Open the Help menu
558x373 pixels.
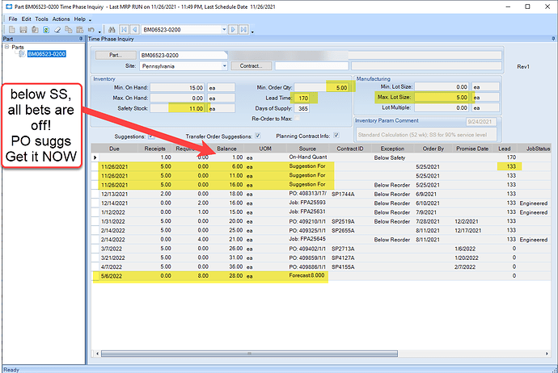coord(80,19)
